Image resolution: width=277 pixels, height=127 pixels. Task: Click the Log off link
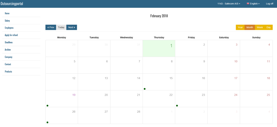(x=270, y=4)
